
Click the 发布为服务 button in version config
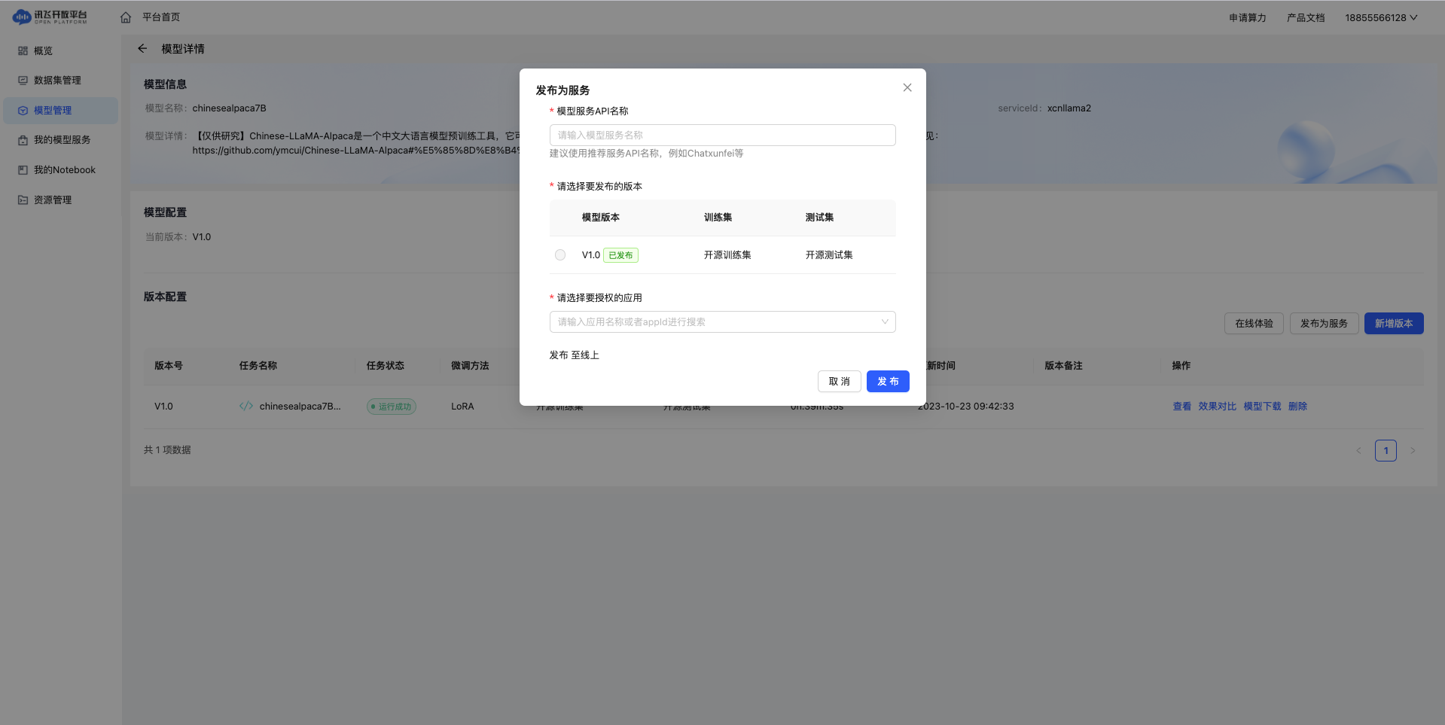click(1324, 324)
